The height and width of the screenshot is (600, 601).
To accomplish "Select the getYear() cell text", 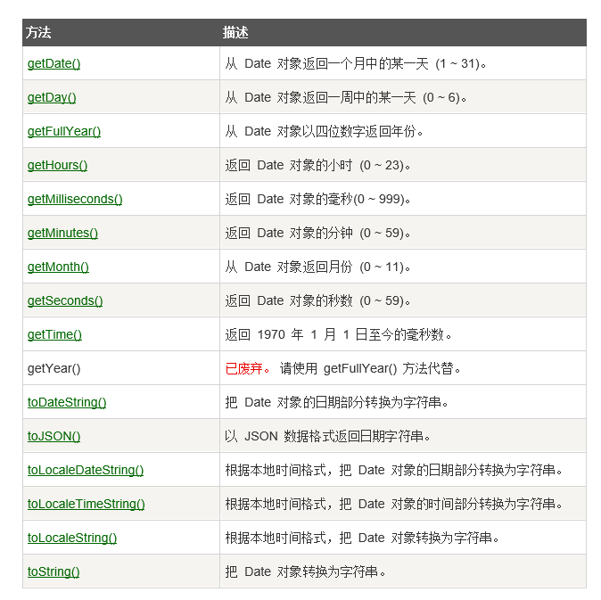I will (x=54, y=368).
